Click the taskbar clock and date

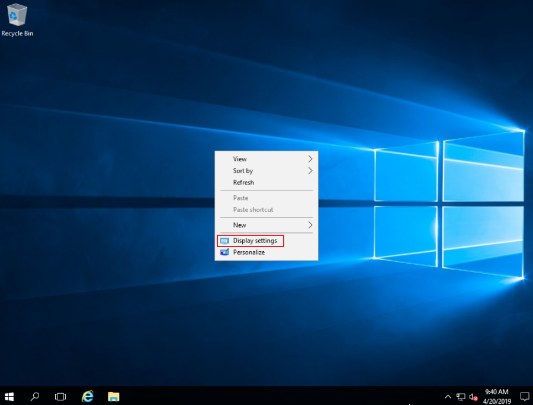click(497, 396)
